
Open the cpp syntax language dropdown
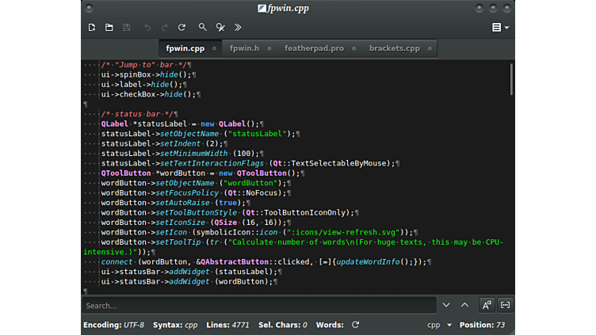(440, 325)
